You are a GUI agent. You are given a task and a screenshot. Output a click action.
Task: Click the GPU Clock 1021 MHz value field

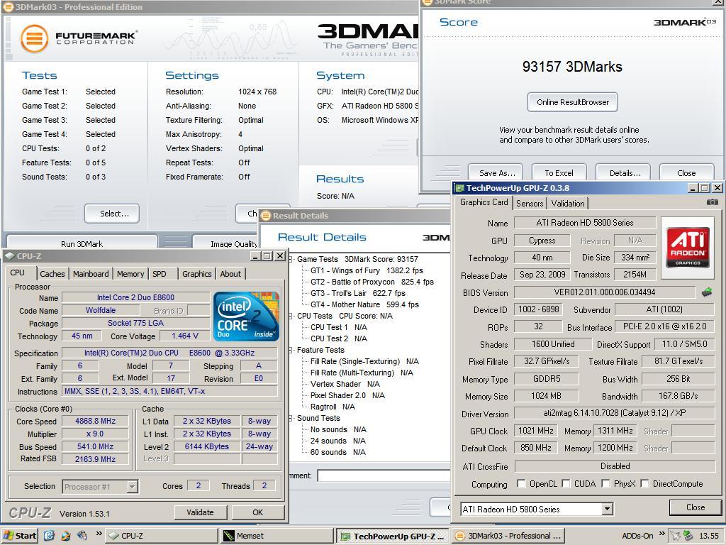536,431
